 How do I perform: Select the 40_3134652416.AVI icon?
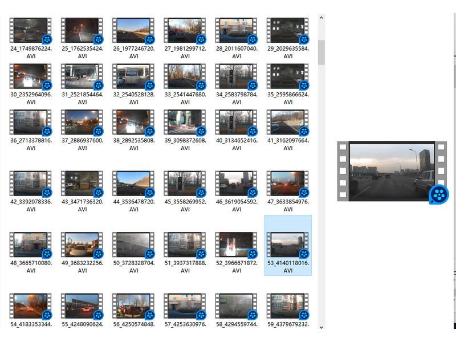[237, 122]
